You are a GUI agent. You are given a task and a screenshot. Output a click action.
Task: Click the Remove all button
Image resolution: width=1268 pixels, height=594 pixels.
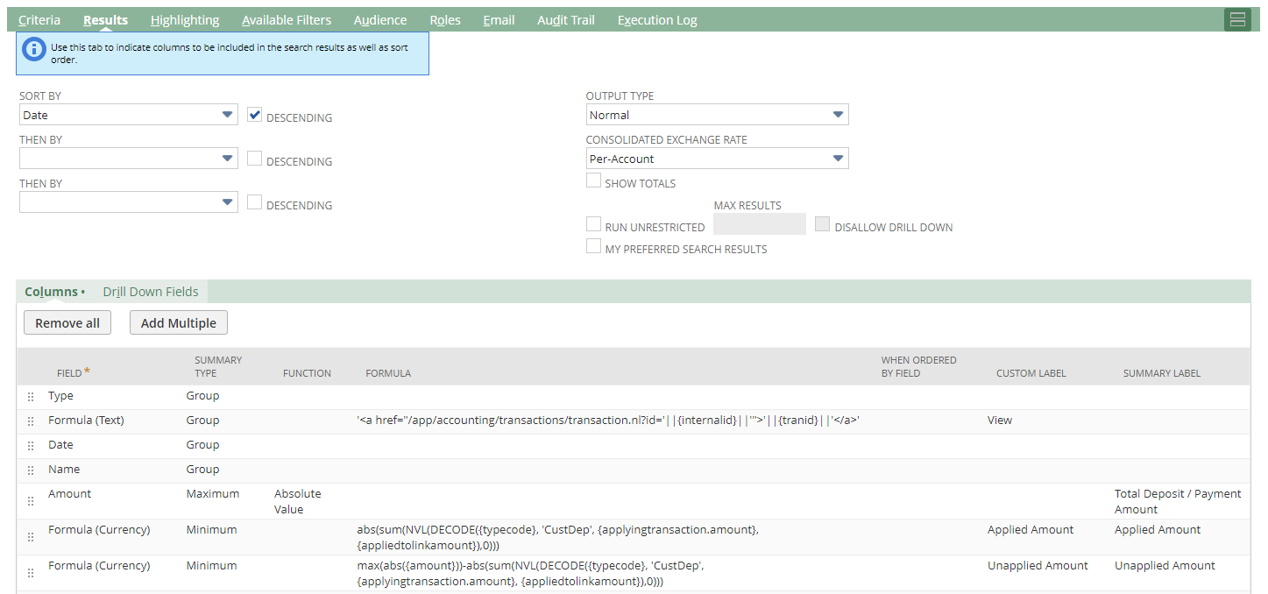point(67,322)
